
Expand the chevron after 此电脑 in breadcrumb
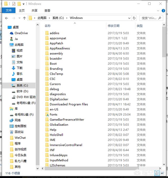coord(49,18)
